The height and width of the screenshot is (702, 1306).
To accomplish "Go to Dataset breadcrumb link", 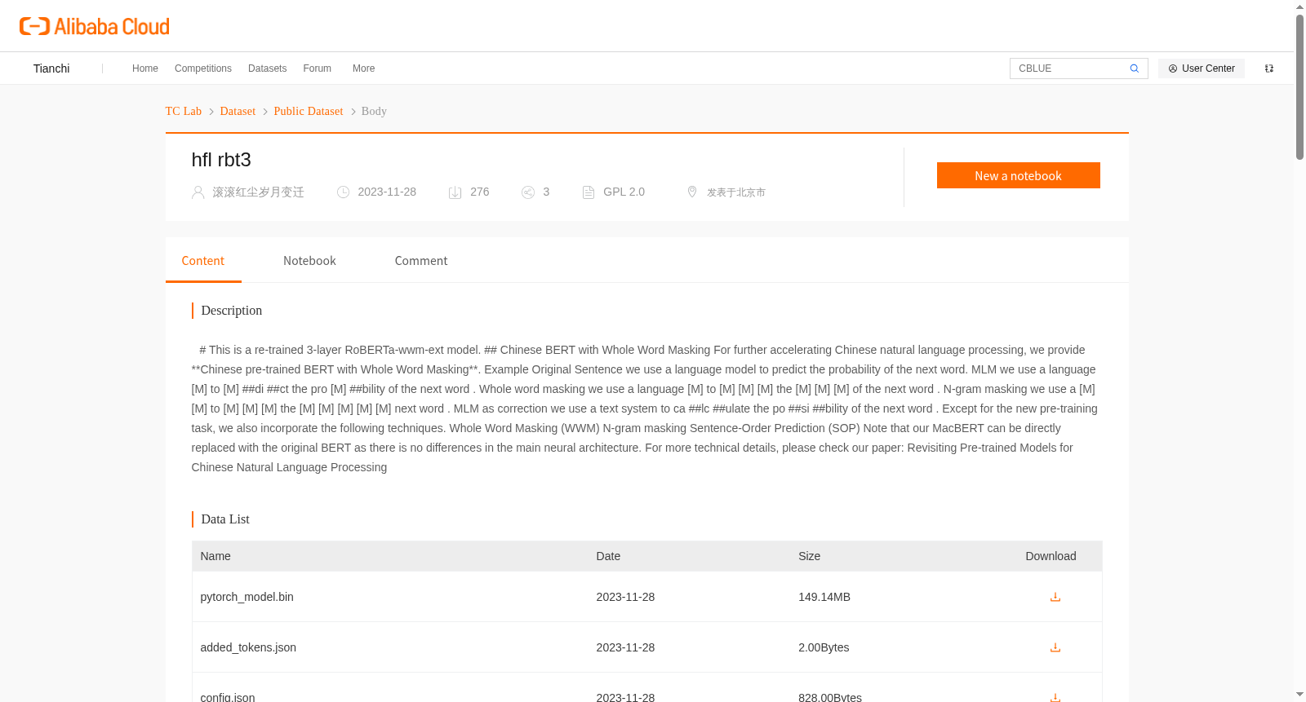I will click(x=238, y=112).
